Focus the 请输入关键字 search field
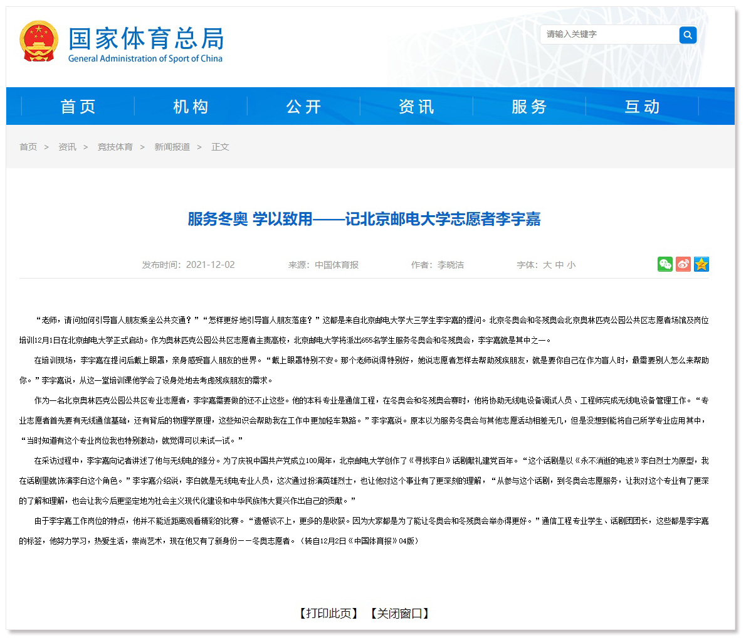The width and height of the screenshot is (746, 640). pos(609,35)
